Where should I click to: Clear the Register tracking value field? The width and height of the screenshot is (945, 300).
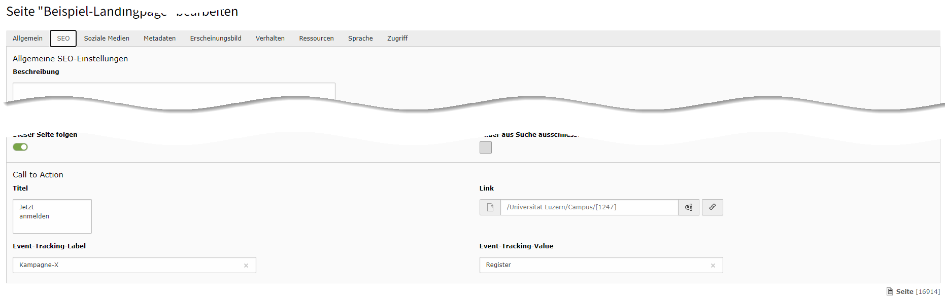click(x=713, y=266)
